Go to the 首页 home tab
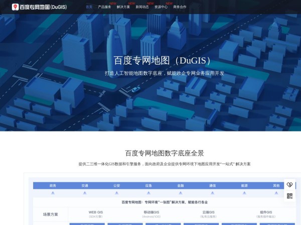Image resolution: width=301 pixels, height=225 pixels. [89, 7]
